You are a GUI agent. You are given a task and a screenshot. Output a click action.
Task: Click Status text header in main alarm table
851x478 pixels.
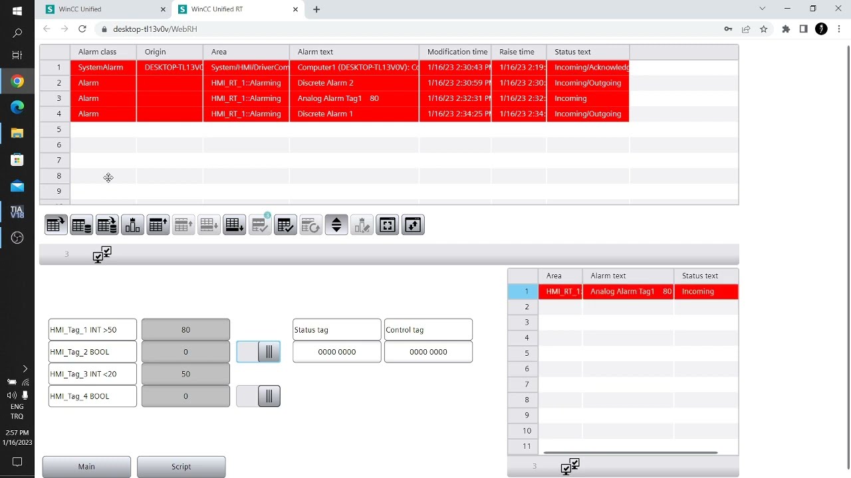pos(588,52)
